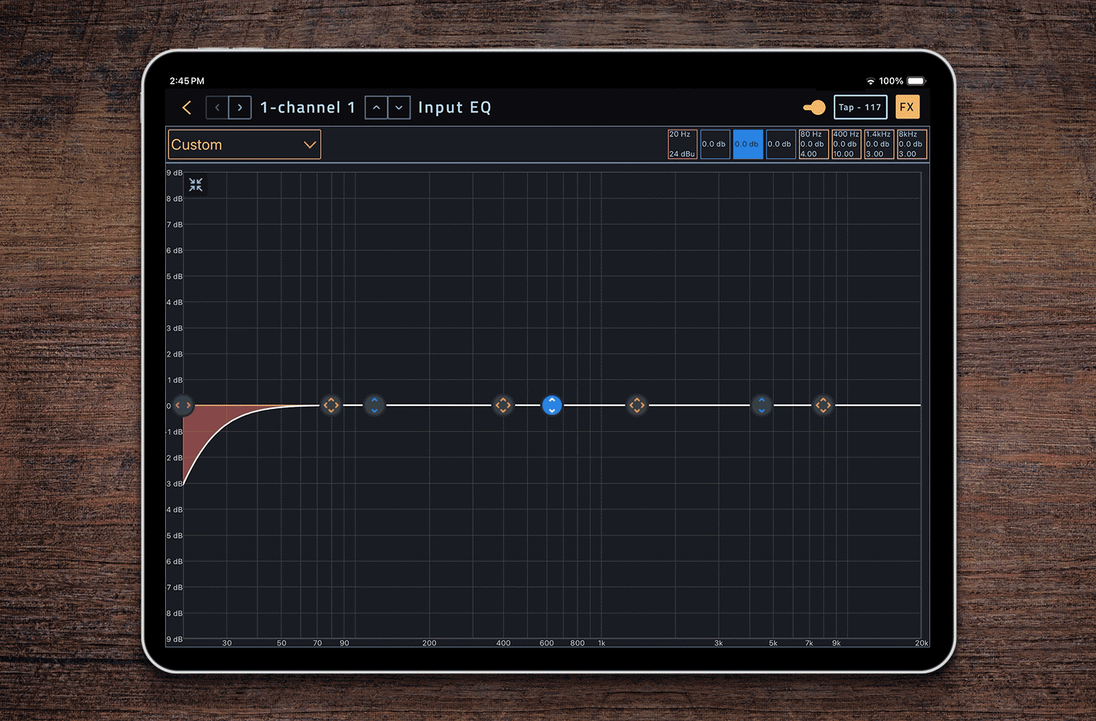
Task: Open the 20 Hz 24 dBu filter box
Action: (682, 144)
